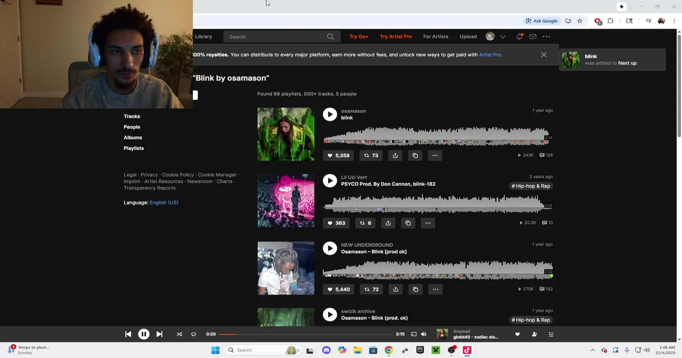Toggle shuffle in player bar

(179, 334)
